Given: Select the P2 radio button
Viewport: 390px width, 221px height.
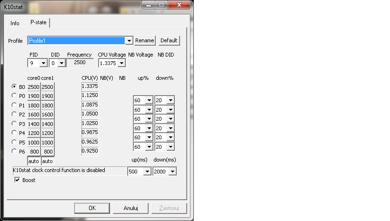Looking at the screenshot, I should click(x=14, y=114).
